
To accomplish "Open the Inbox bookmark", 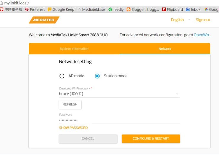I will [x=193, y=9].
